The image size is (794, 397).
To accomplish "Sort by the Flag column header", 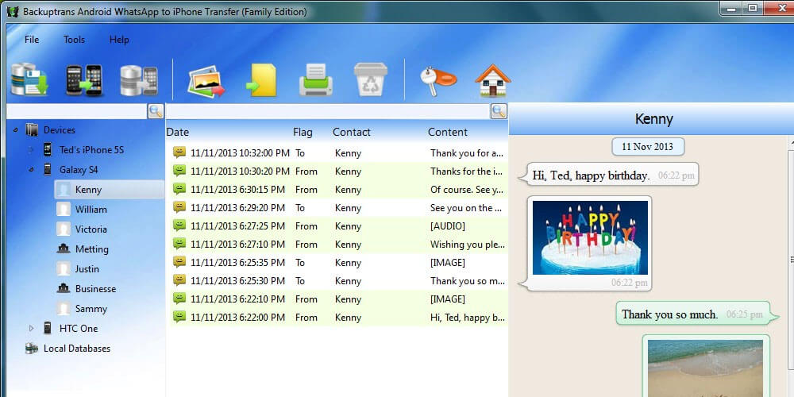I will point(303,132).
